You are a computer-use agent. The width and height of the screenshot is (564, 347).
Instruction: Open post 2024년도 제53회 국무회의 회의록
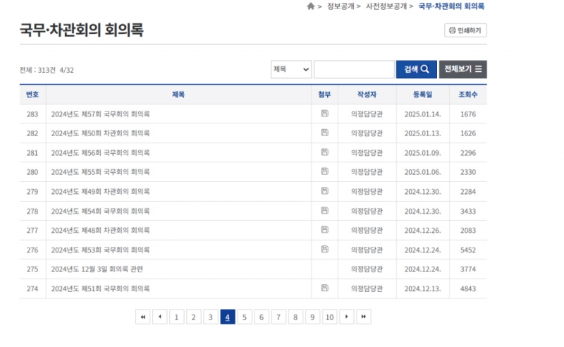coord(100,250)
